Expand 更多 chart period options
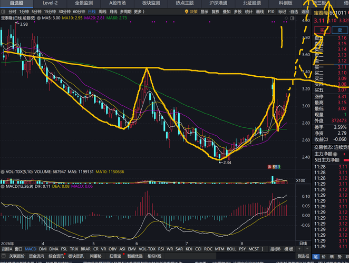 pyautogui.click(x=139, y=12)
